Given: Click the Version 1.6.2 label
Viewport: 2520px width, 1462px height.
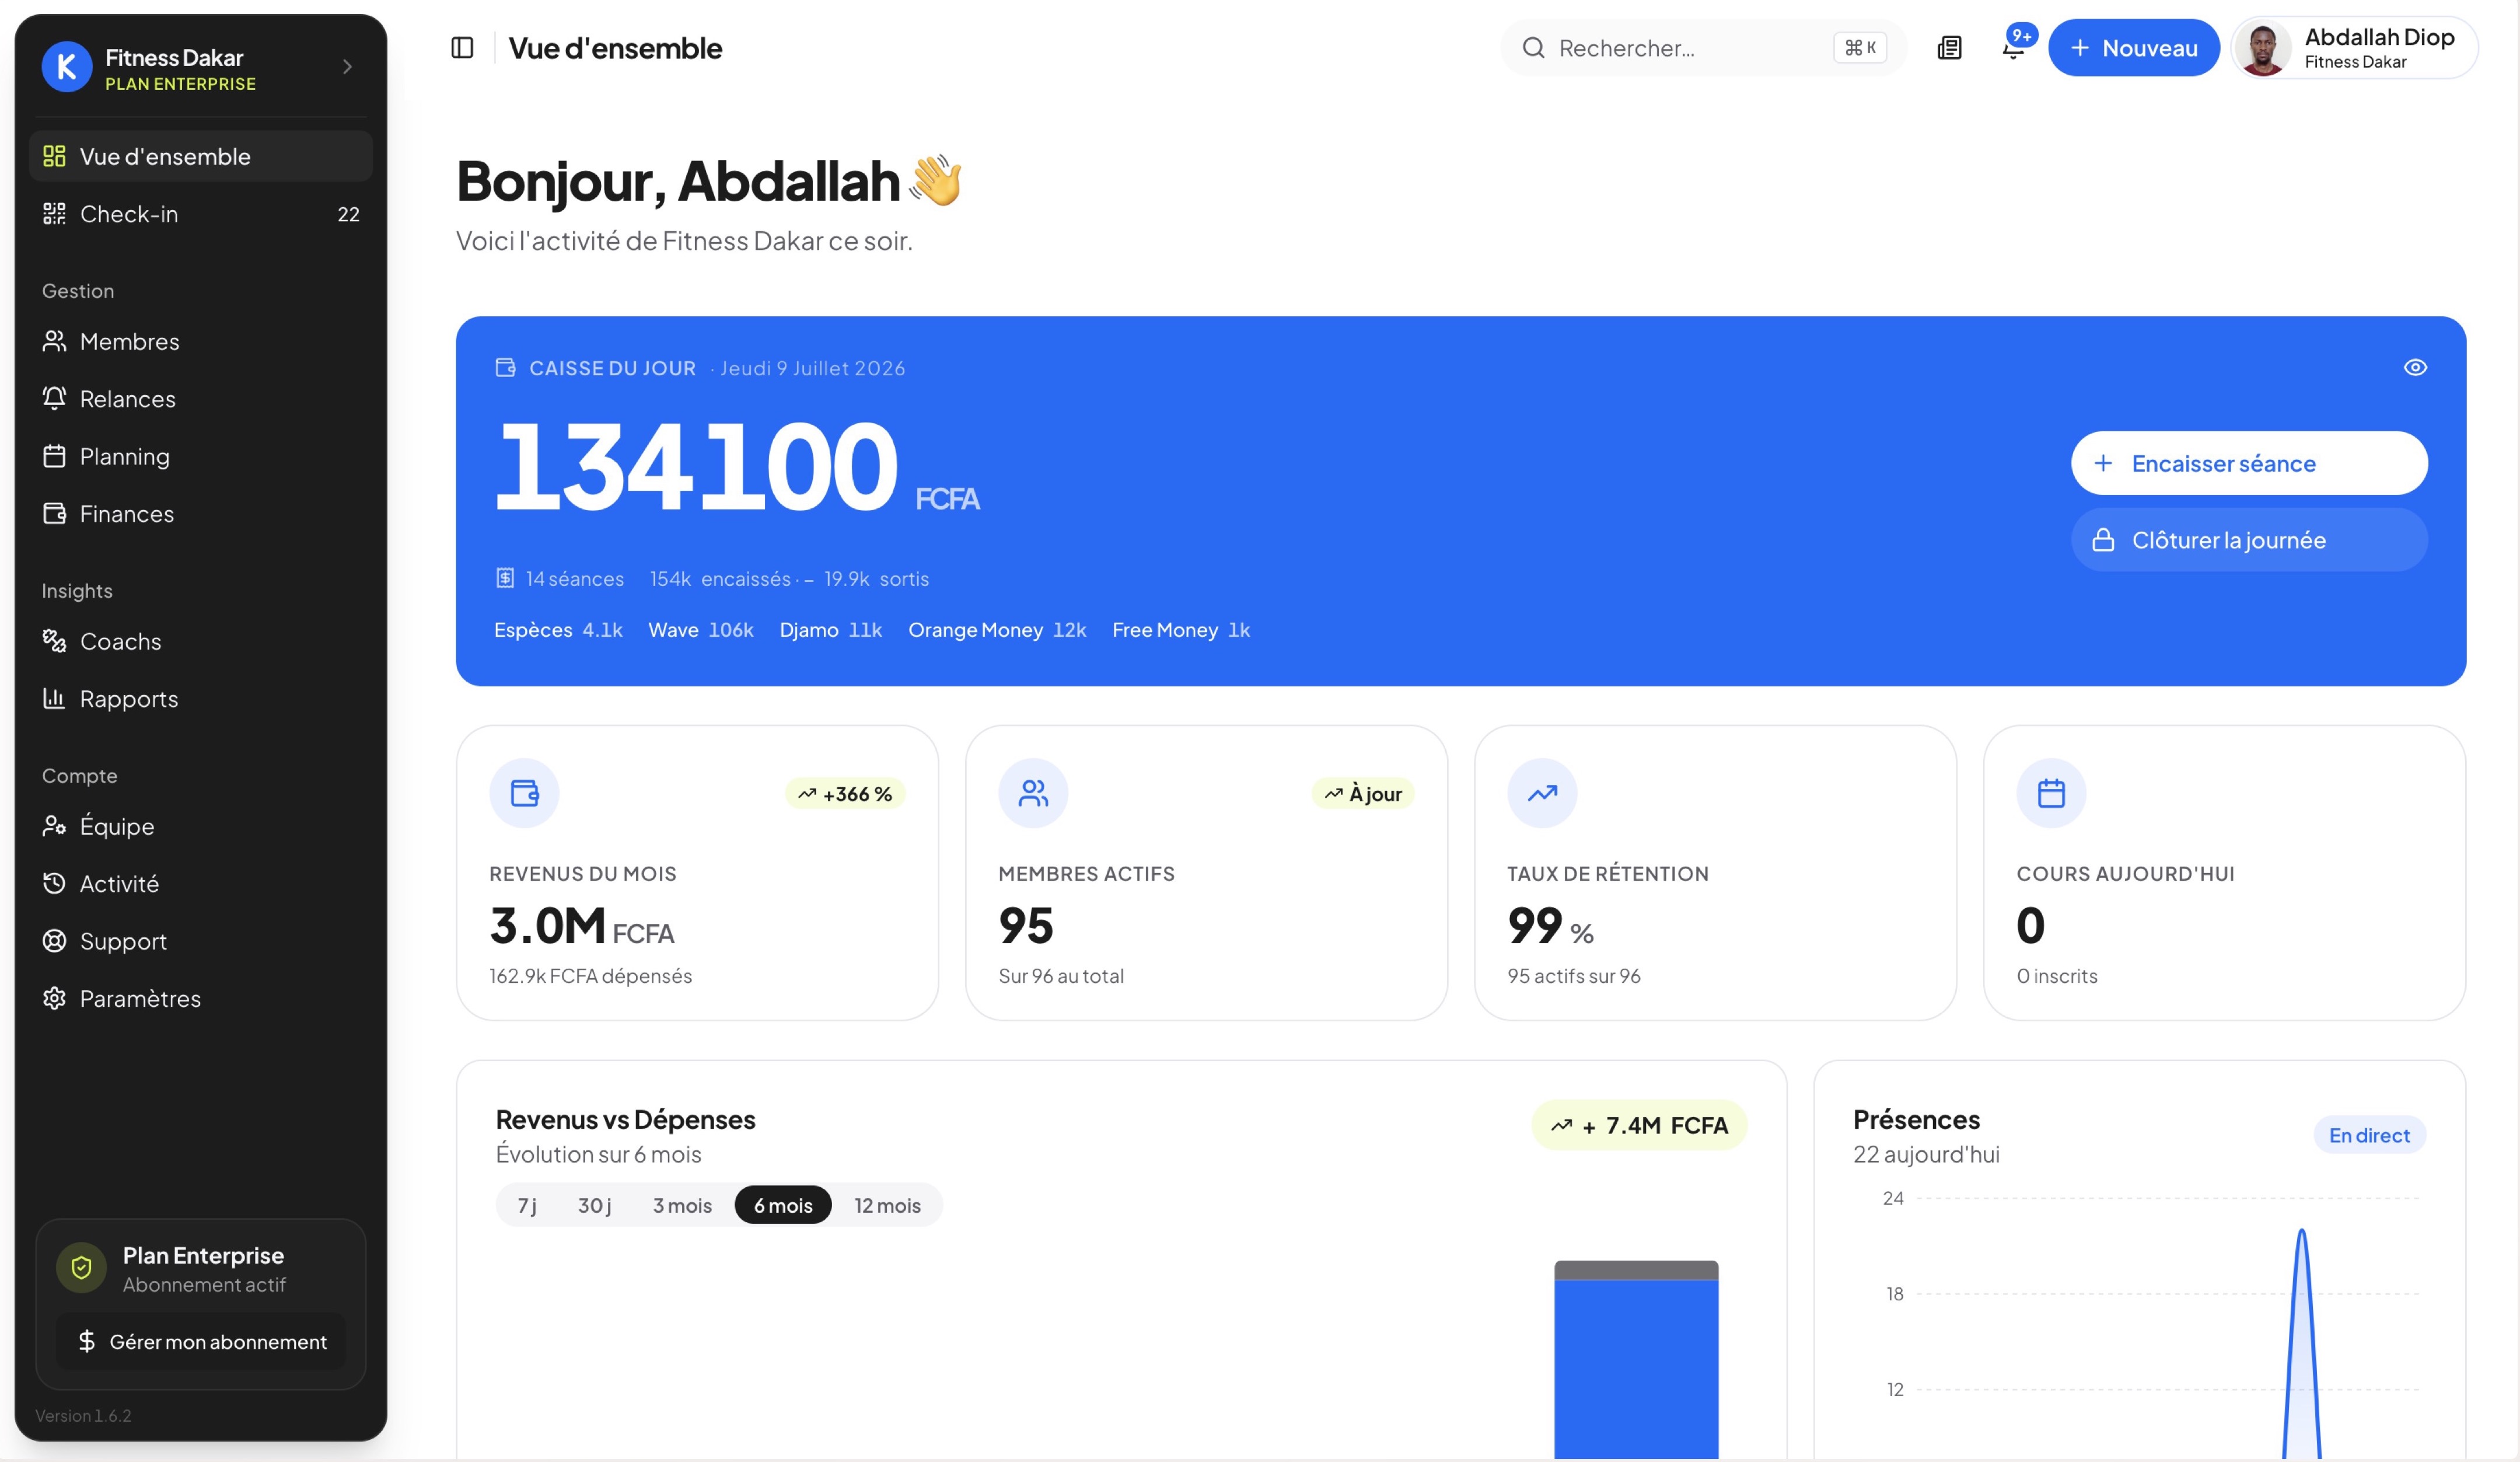Looking at the screenshot, I should pyautogui.click(x=83, y=1415).
